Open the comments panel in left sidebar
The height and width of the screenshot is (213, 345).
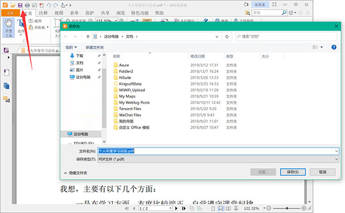6,100
